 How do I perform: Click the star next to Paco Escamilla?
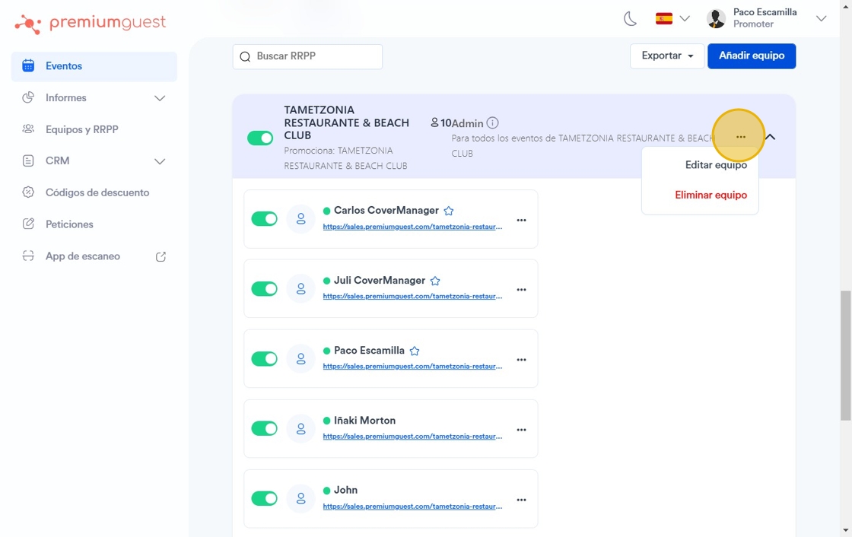(415, 351)
